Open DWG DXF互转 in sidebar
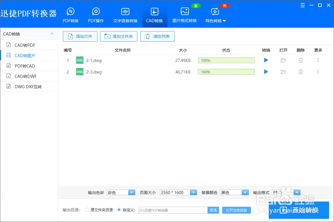 pos(29,87)
